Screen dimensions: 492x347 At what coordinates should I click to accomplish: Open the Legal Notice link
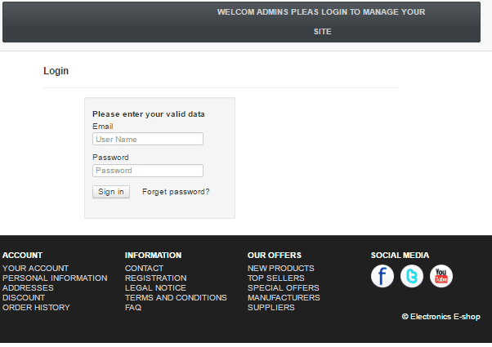[x=155, y=288]
